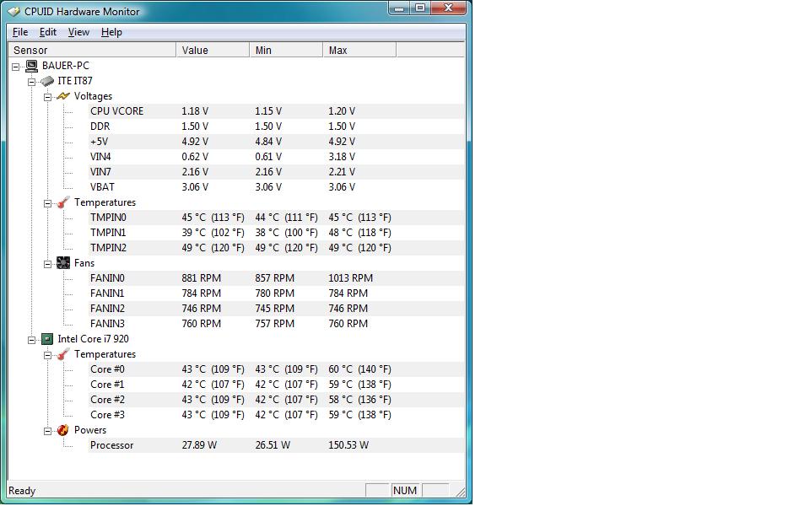810x506 pixels.
Task: Click the Sensor column header
Action: [x=92, y=50]
